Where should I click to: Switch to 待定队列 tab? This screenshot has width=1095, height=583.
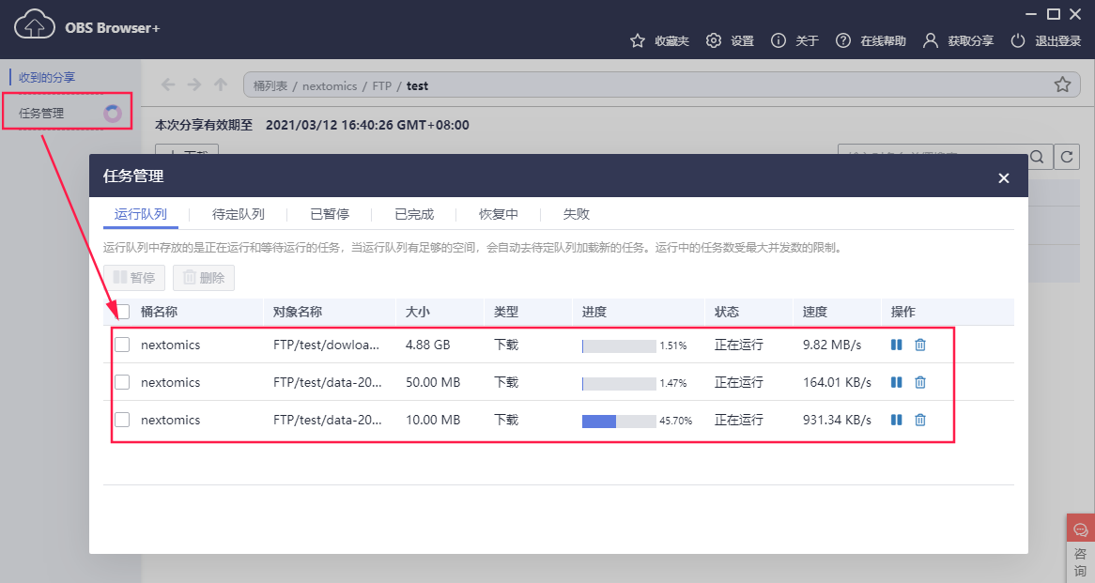tap(239, 214)
